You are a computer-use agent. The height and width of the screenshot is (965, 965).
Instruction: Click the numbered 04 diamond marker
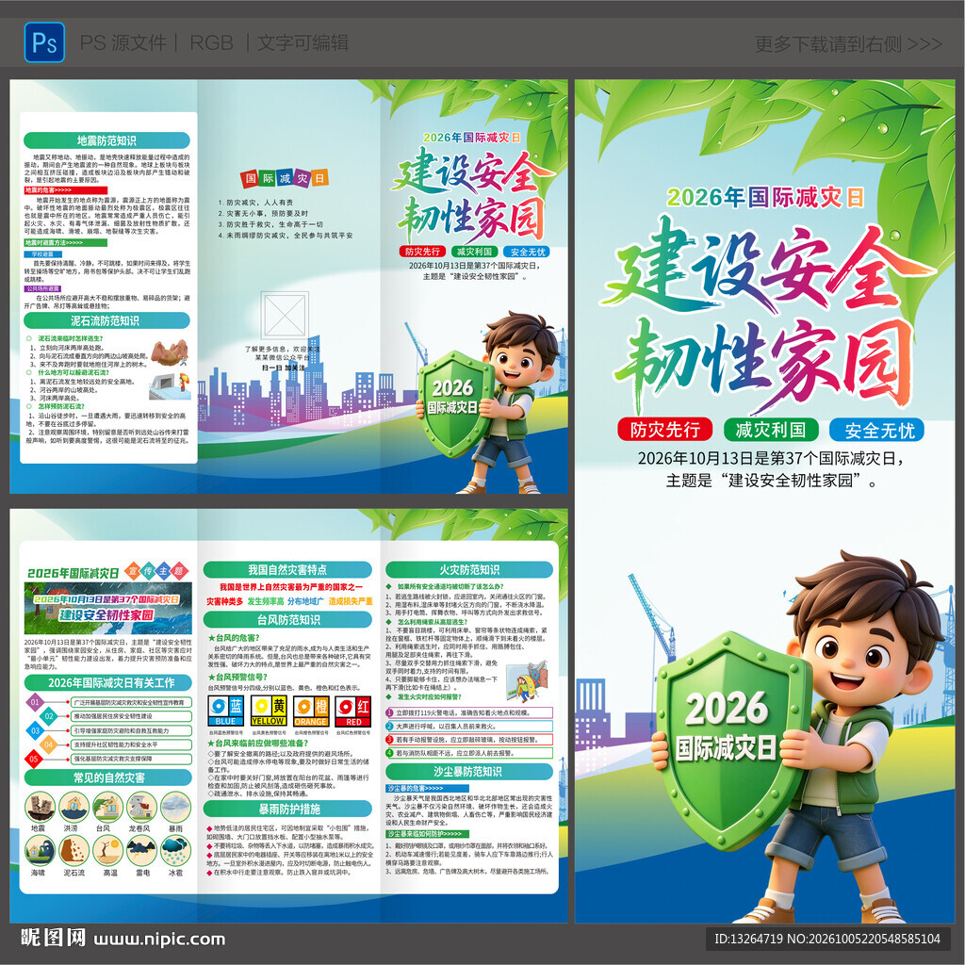point(49,744)
